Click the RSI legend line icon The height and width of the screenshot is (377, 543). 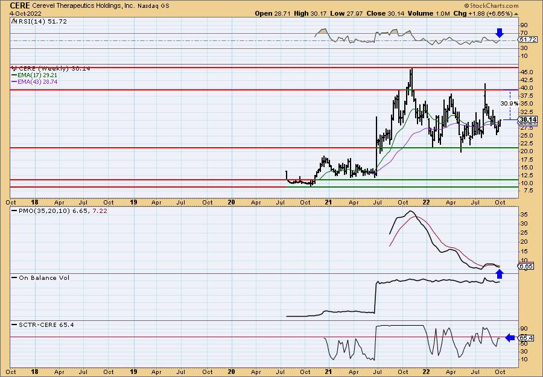tap(14, 21)
